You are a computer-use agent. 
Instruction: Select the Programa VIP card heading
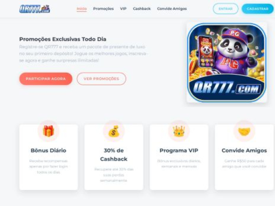coord(179,151)
